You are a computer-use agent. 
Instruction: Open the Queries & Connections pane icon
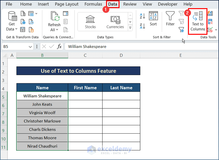coord(65,13)
